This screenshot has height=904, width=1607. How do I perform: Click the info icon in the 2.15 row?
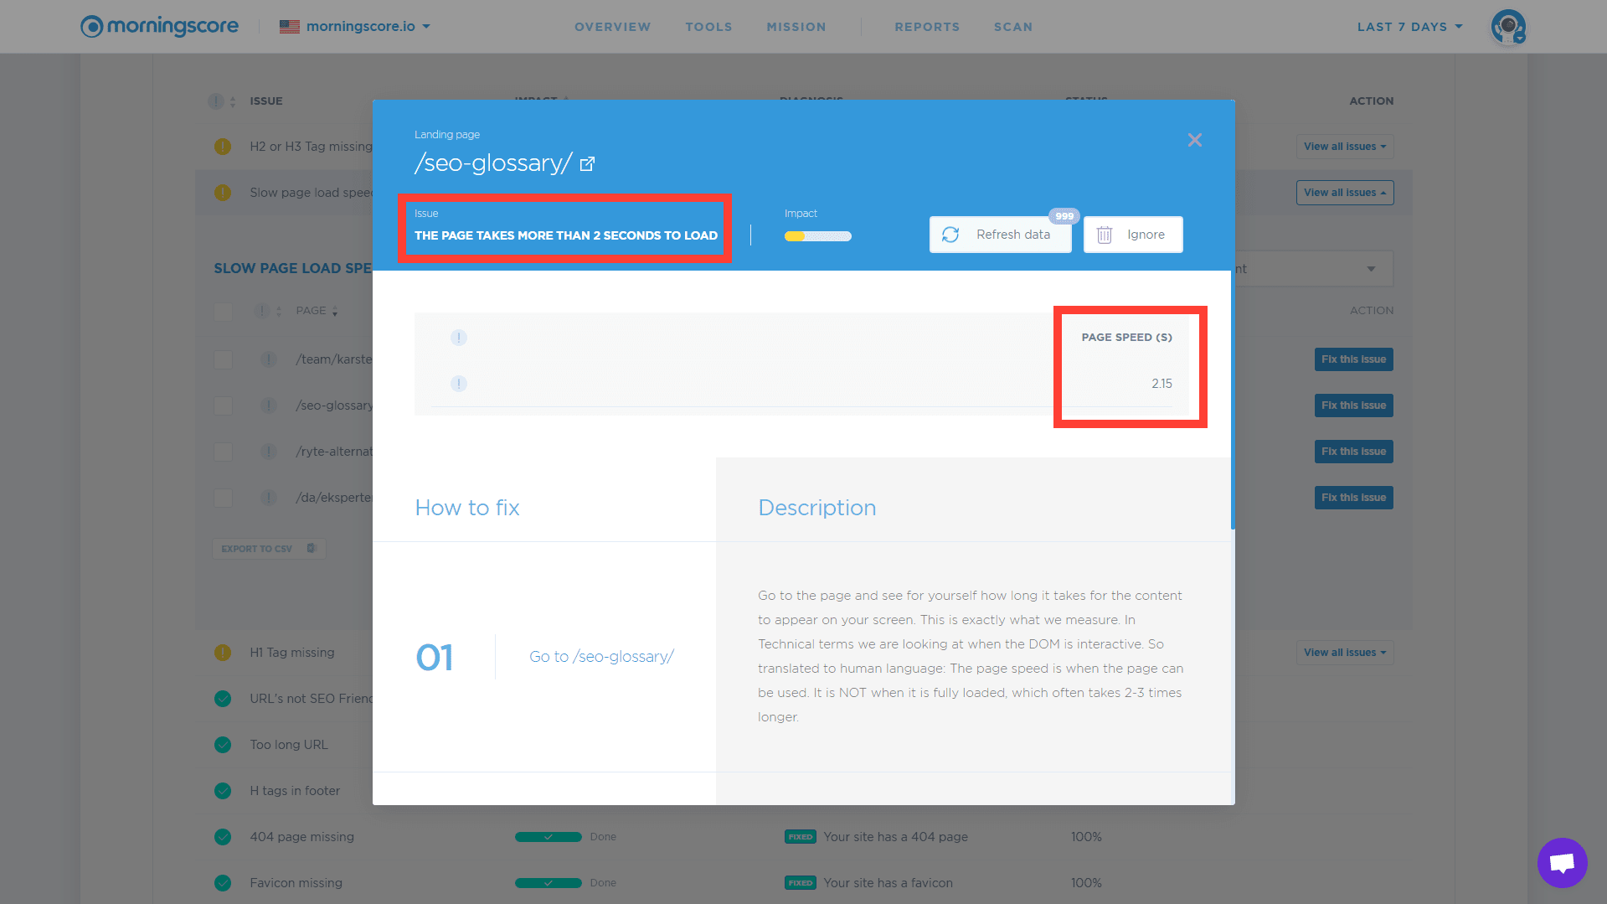(459, 384)
